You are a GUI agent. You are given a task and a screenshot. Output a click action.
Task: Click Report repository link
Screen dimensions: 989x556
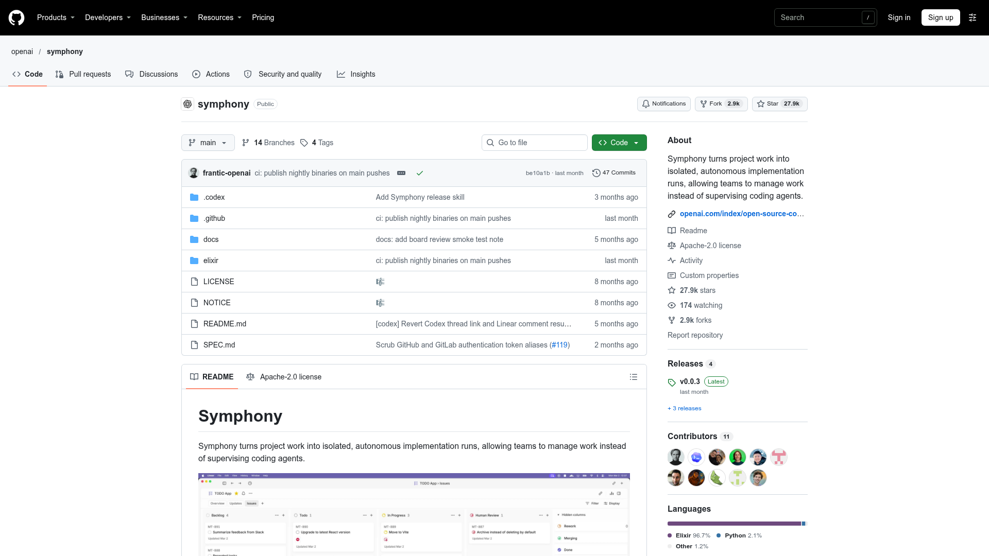tap(695, 335)
